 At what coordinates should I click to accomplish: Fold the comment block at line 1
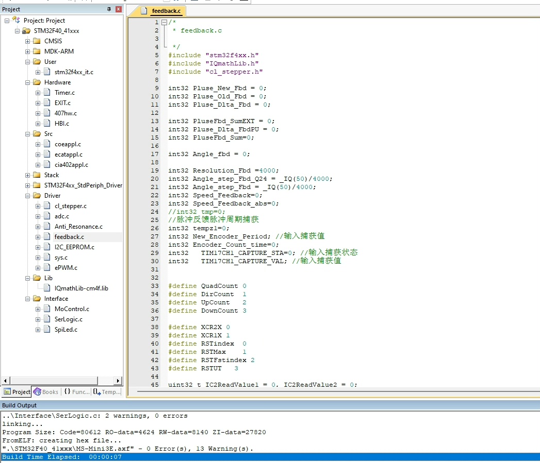(165, 22)
